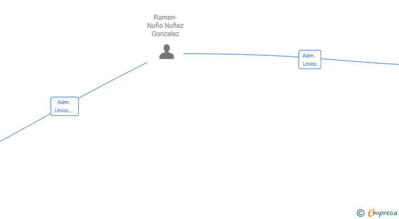Open the Empresia logo in the corner
This screenshot has height=219, width=399.
click(x=383, y=212)
